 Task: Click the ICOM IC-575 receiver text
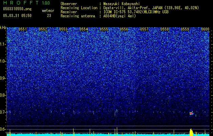pos(136,12)
